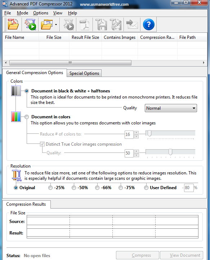The image size is (210, 260).
Task: Click the file list horizontal scrollbar thumb
Action: tap(71, 63)
